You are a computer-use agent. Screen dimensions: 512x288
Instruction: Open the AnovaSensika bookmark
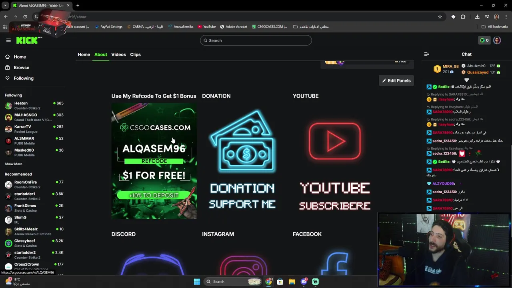[x=180, y=27]
